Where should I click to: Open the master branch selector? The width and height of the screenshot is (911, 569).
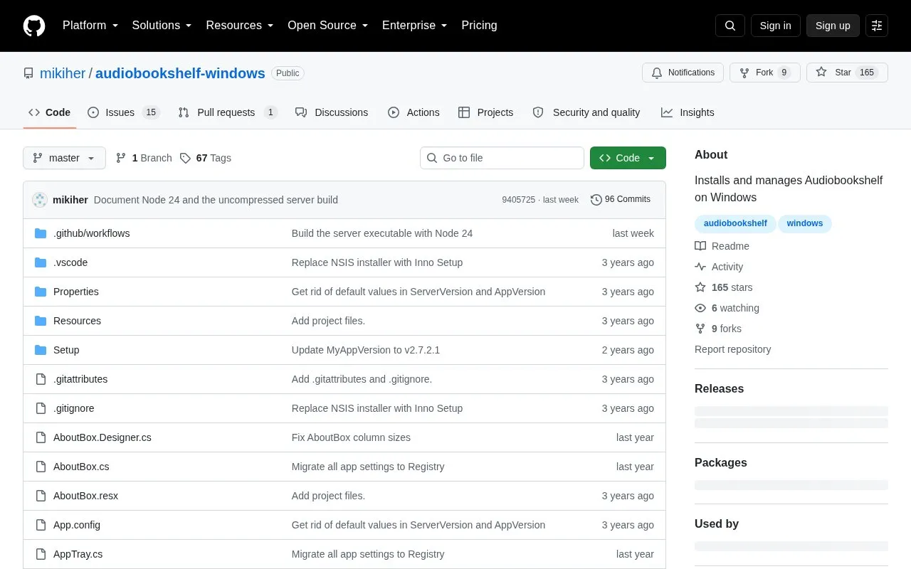click(x=64, y=158)
